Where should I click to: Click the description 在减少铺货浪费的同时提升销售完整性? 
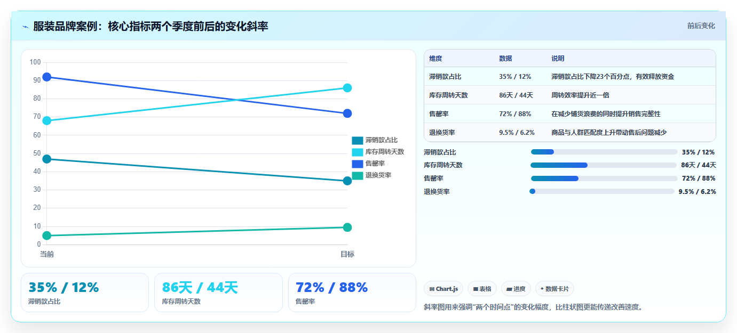pos(606,114)
